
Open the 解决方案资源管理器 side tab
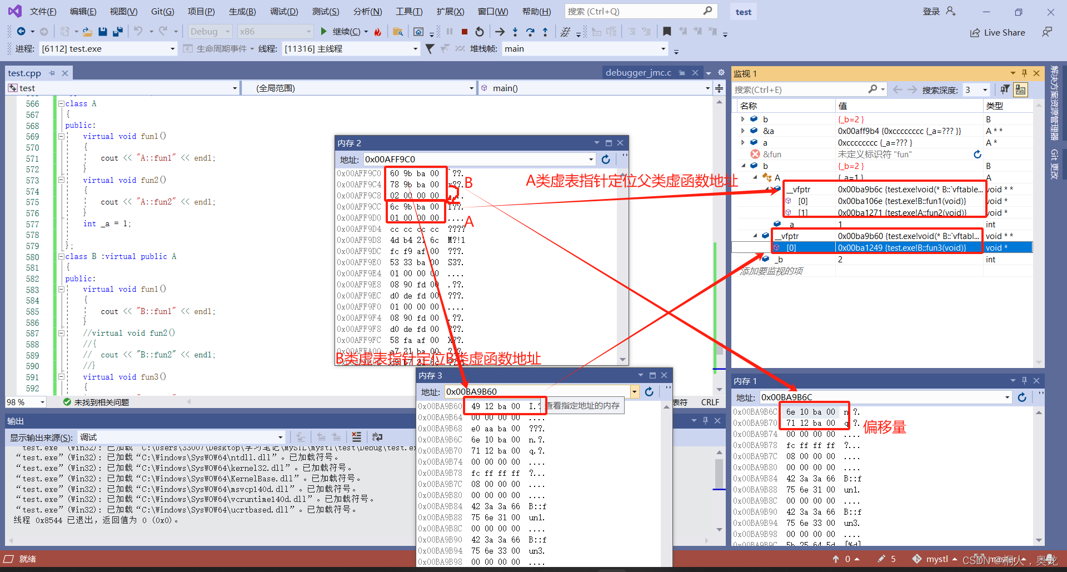pyautogui.click(x=1054, y=103)
